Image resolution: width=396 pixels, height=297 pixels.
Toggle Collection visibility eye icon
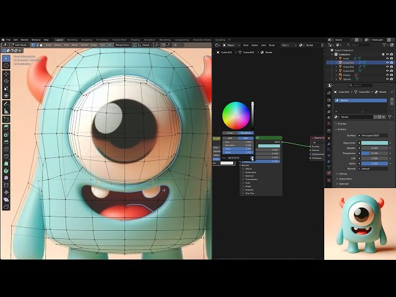[387, 54]
